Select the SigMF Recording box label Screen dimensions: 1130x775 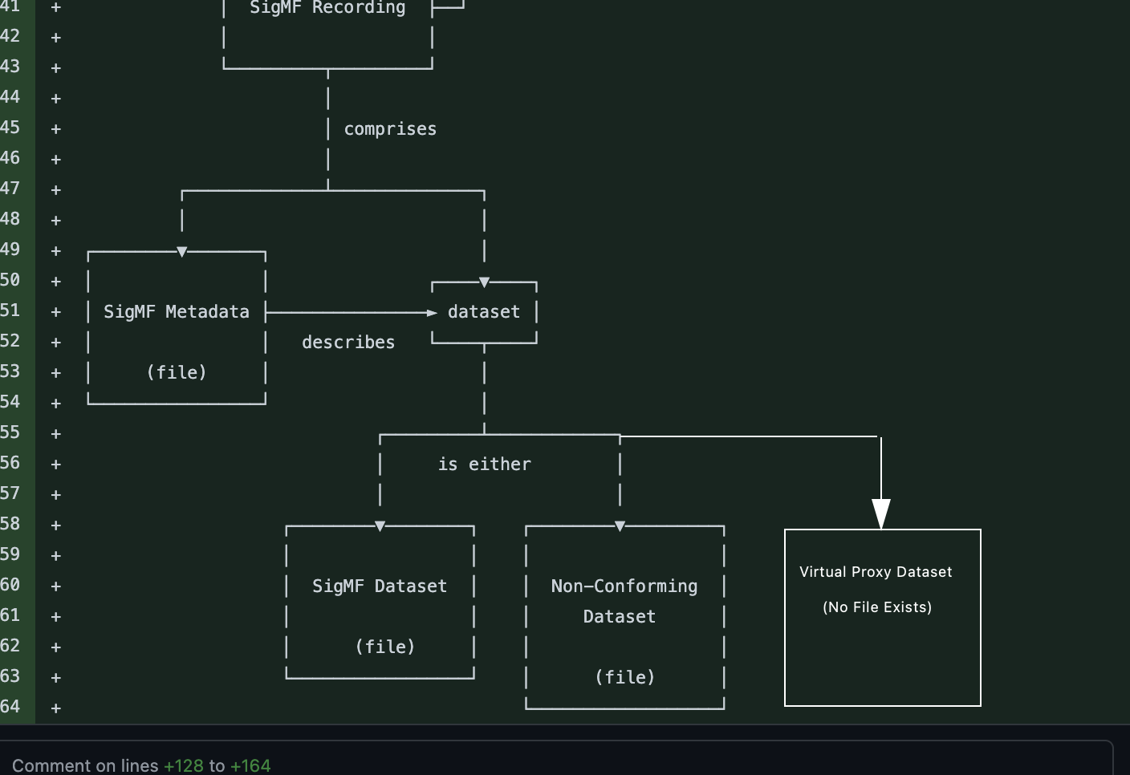tap(327, 8)
